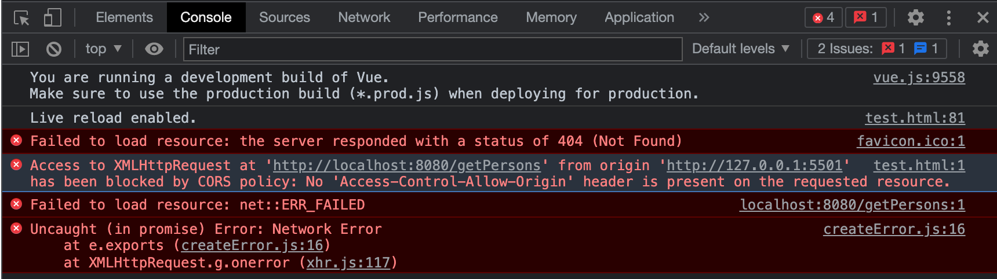
Task: Switch to the Elements tab
Action: (124, 18)
